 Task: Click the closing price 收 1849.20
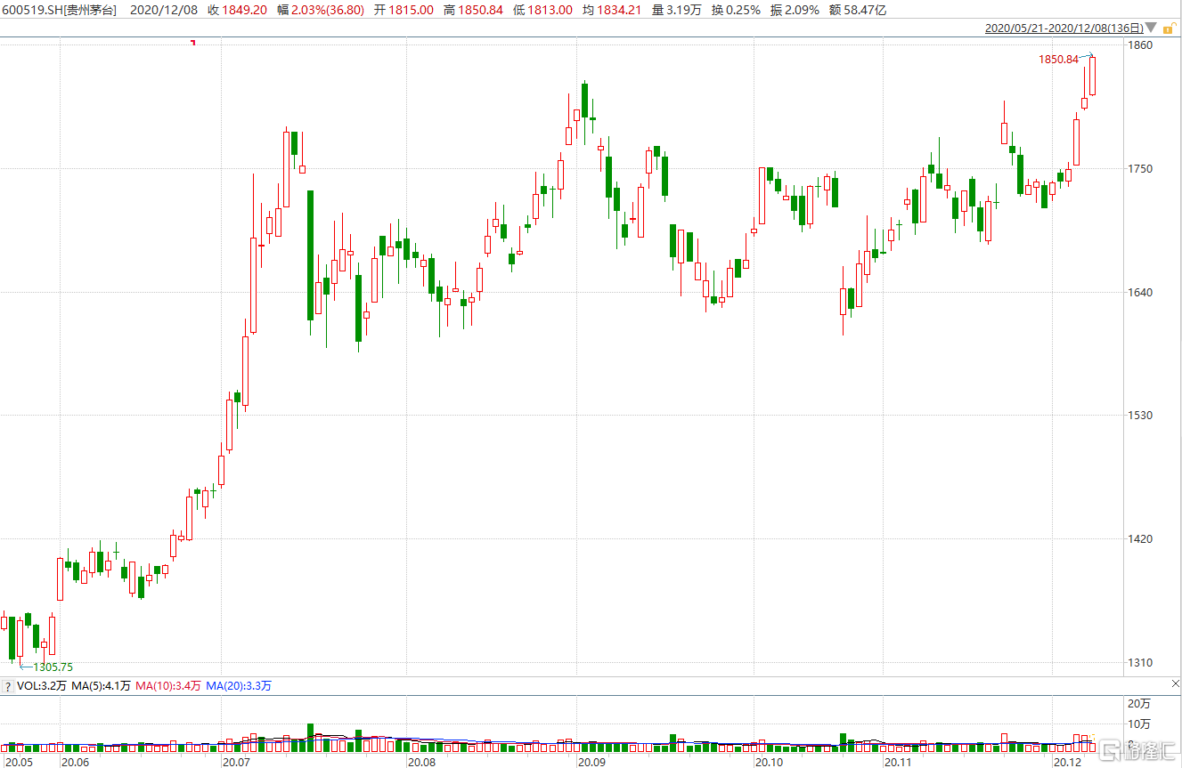[237, 10]
